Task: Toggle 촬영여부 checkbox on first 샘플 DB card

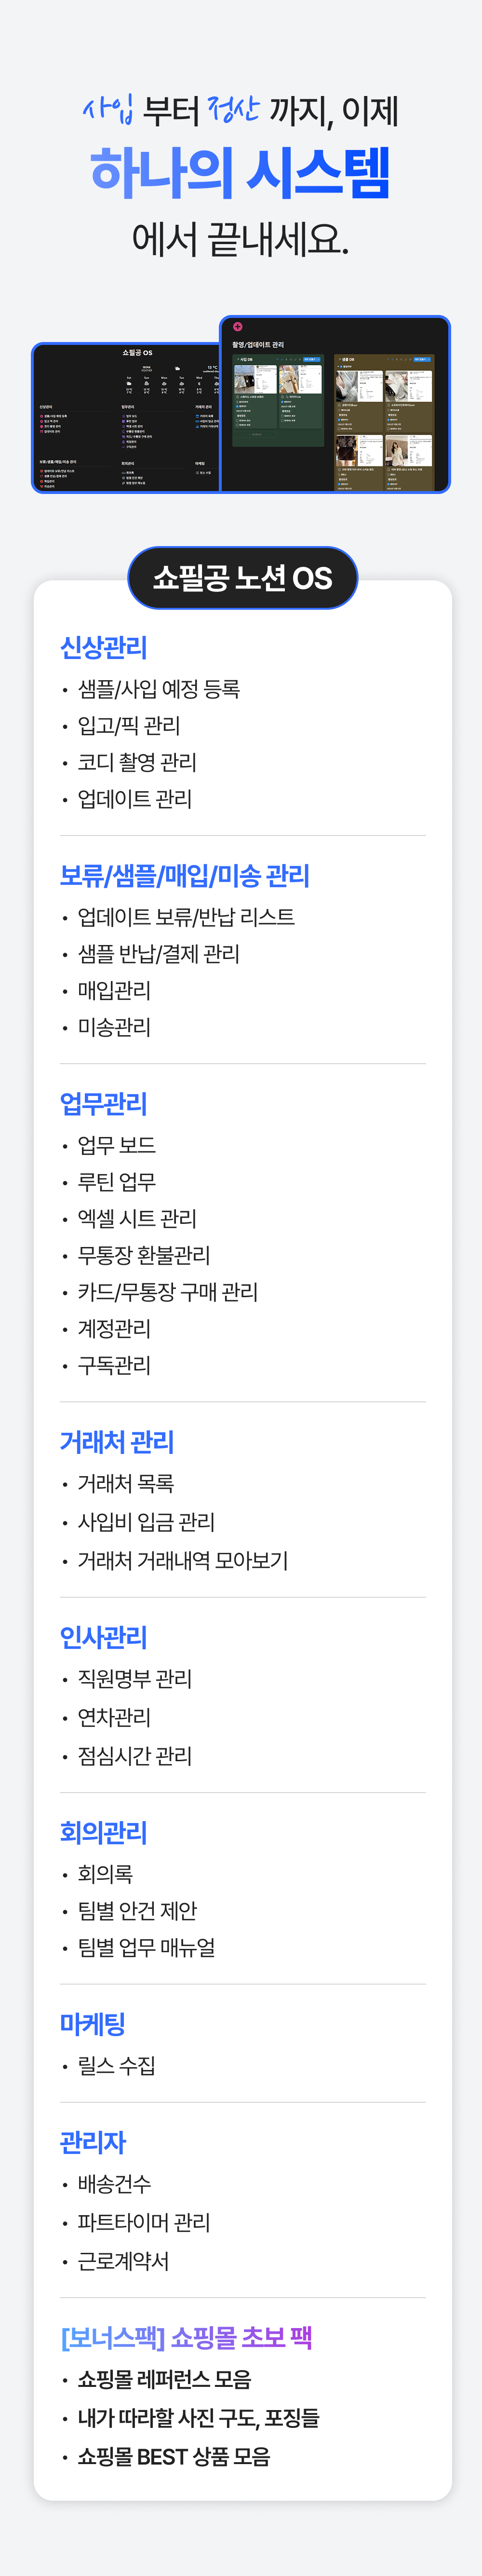Action: (341, 419)
